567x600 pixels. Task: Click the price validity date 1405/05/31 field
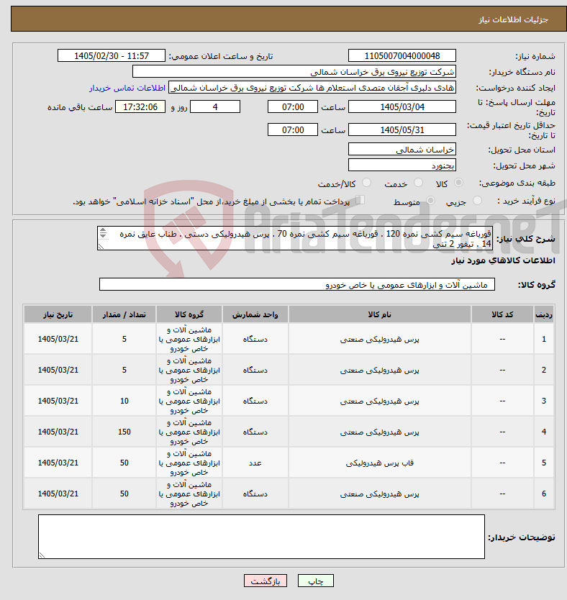click(402, 130)
